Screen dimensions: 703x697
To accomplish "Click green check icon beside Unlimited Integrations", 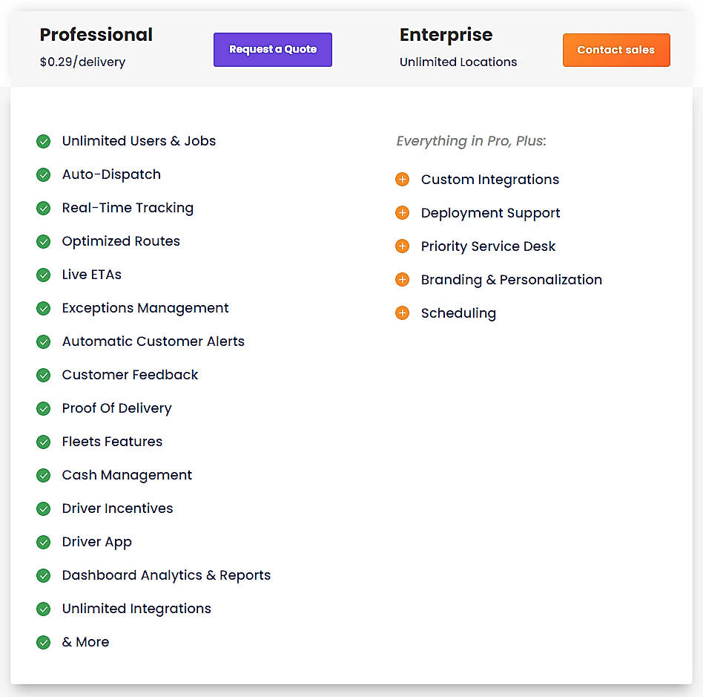I will tap(44, 609).
